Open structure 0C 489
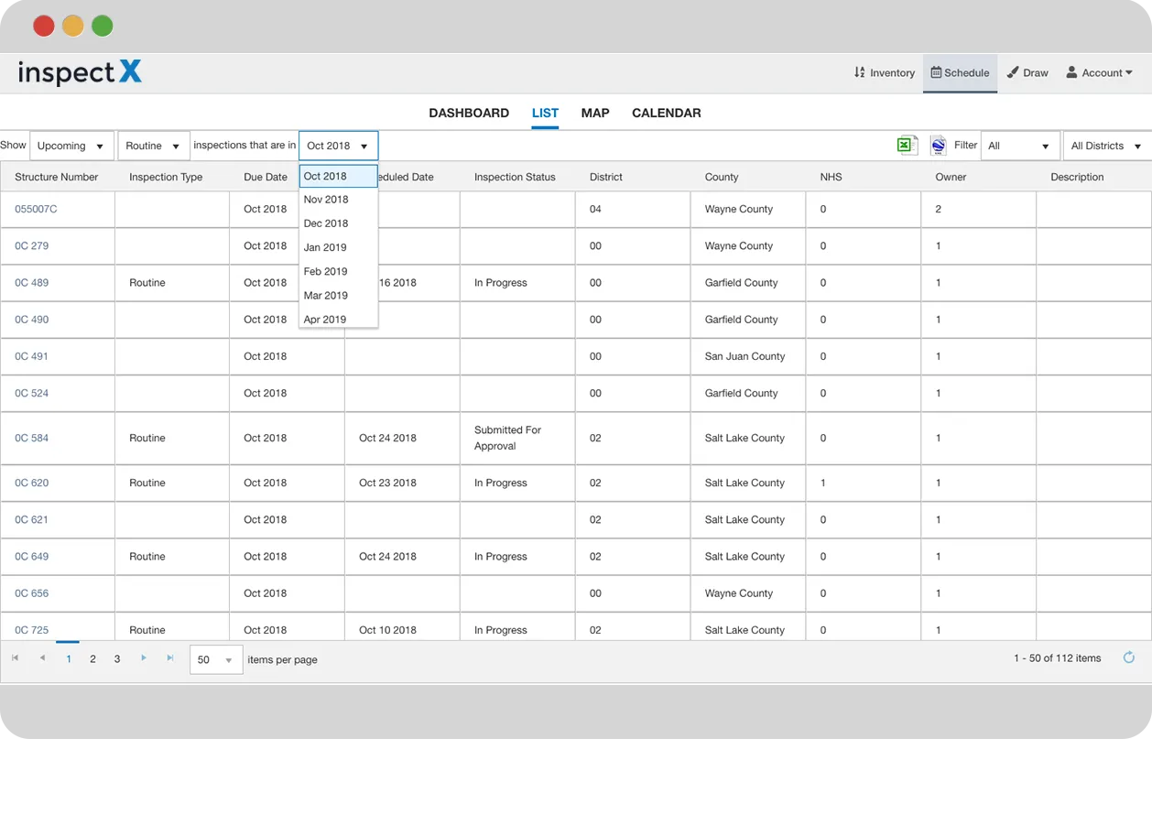Screen dimensions: 1152x815 [x=32, y=282]
